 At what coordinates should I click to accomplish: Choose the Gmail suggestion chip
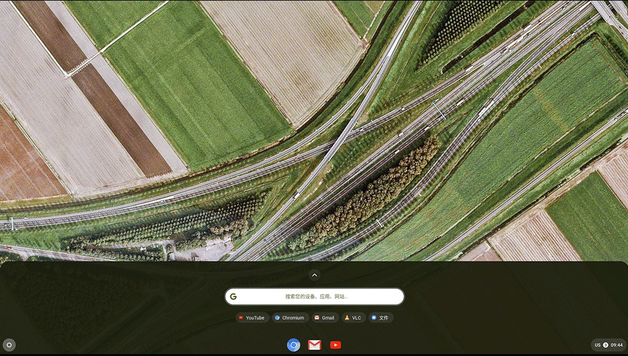pos(324,318)
